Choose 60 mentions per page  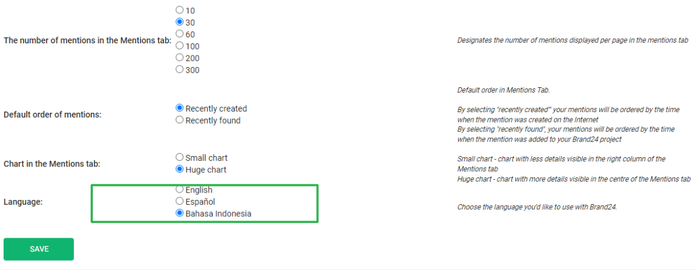[x=179, y=34]
